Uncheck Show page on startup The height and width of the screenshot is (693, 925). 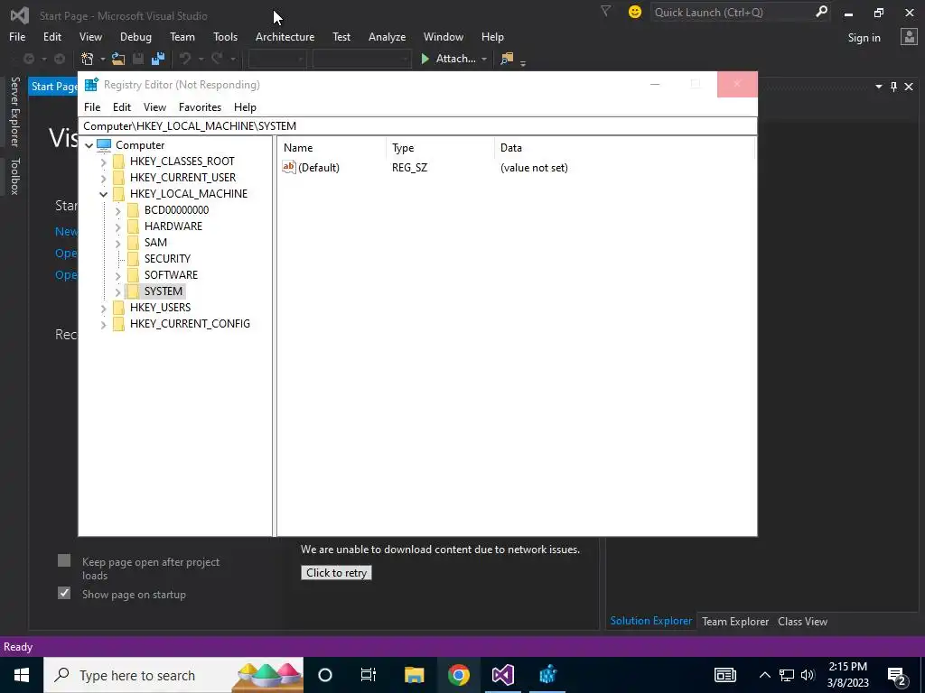click(x=64, y=593)
